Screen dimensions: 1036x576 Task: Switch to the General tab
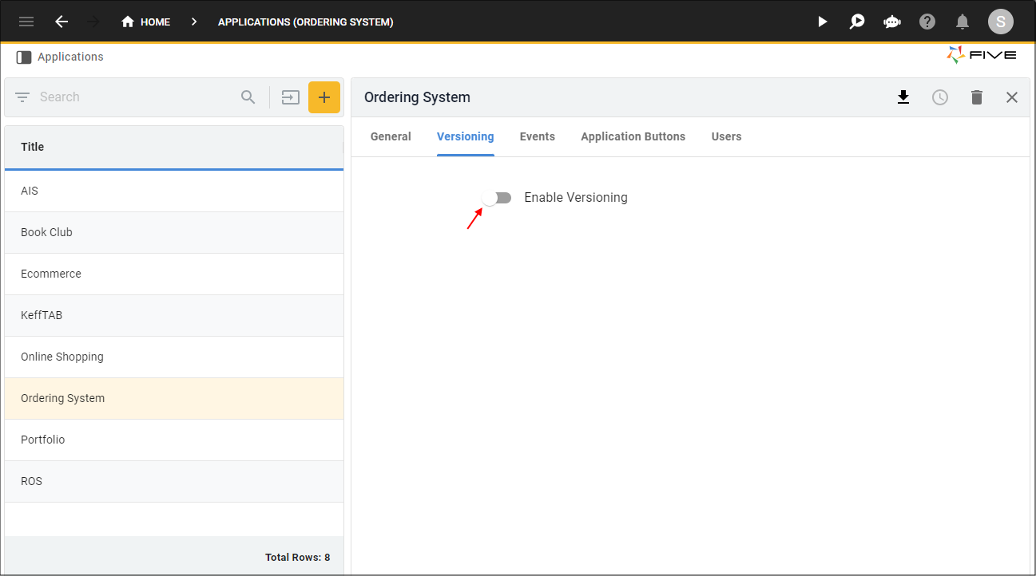click(391, 136)
